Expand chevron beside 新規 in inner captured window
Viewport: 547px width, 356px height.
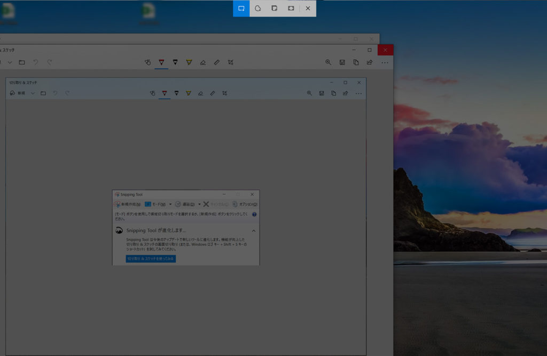(33, 93)
